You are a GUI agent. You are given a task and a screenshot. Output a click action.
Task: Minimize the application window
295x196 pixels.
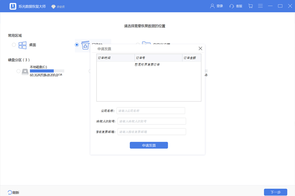point(270,6)
